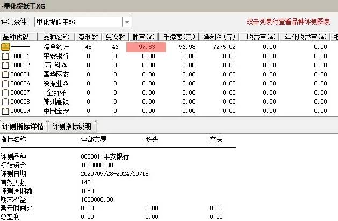Click the highlighted 97.83 win rate cell
Screen dimensions: 338x221
(146, 47)
